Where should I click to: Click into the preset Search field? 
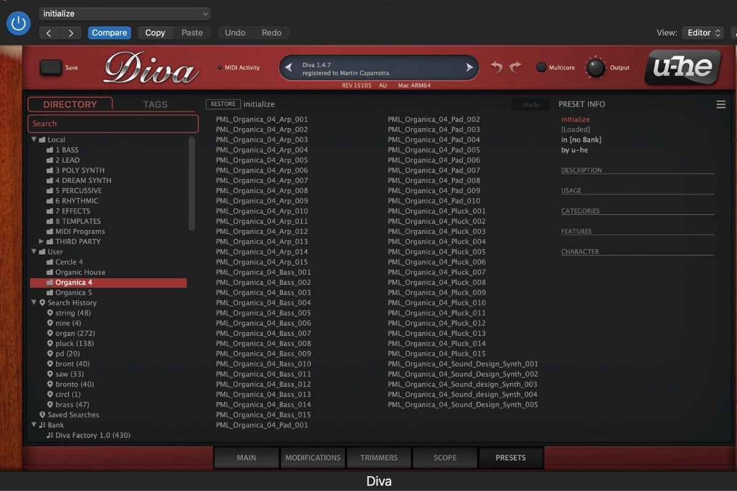pos(113,123)
